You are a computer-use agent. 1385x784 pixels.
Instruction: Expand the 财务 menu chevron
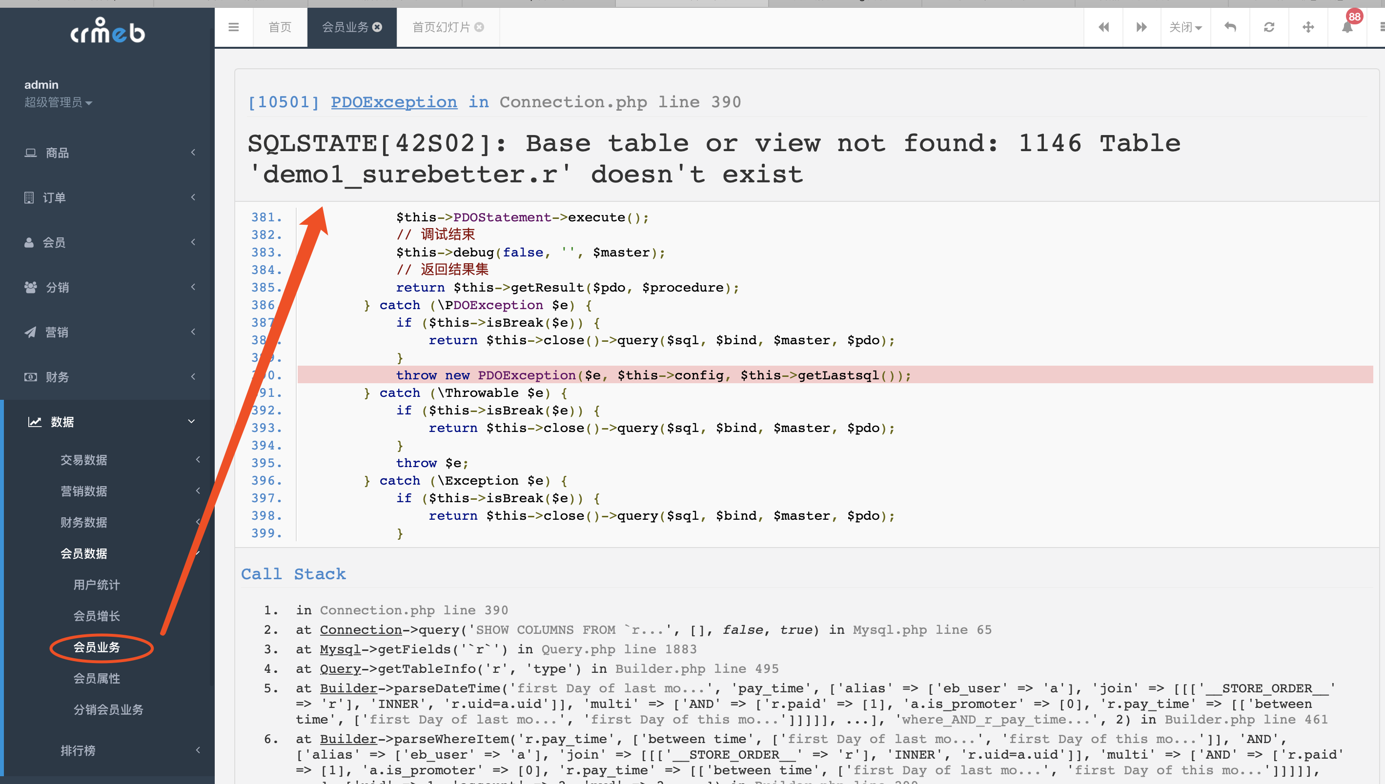[193, 376]
